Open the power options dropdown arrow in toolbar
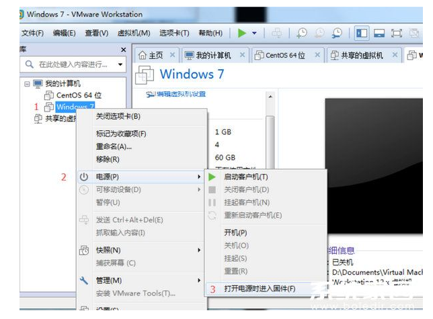 255,33
